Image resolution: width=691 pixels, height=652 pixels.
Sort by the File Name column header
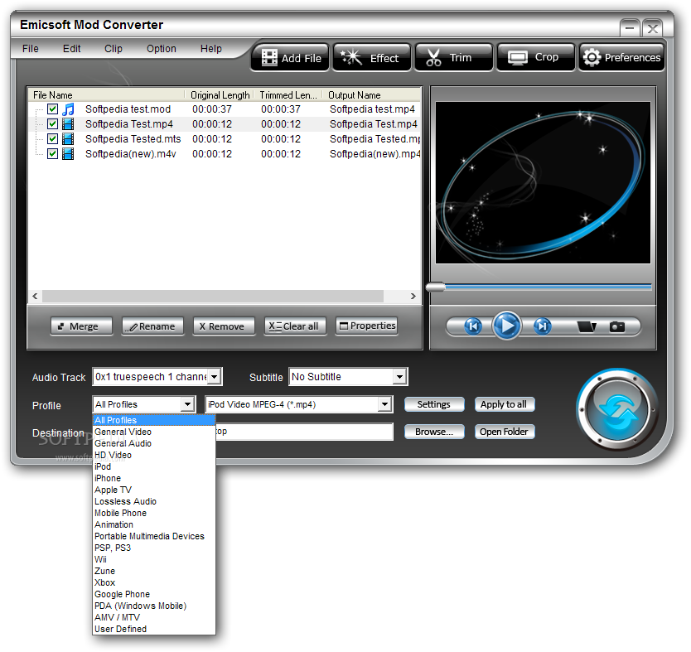tap(107, 95)
